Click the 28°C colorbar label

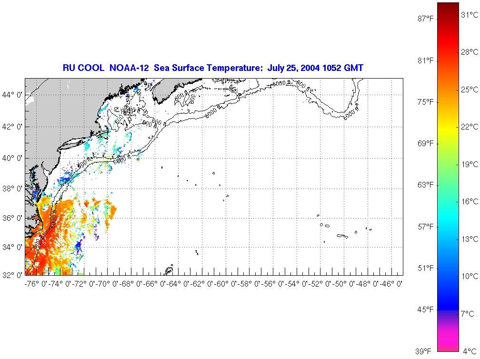[x=470, y=52]
